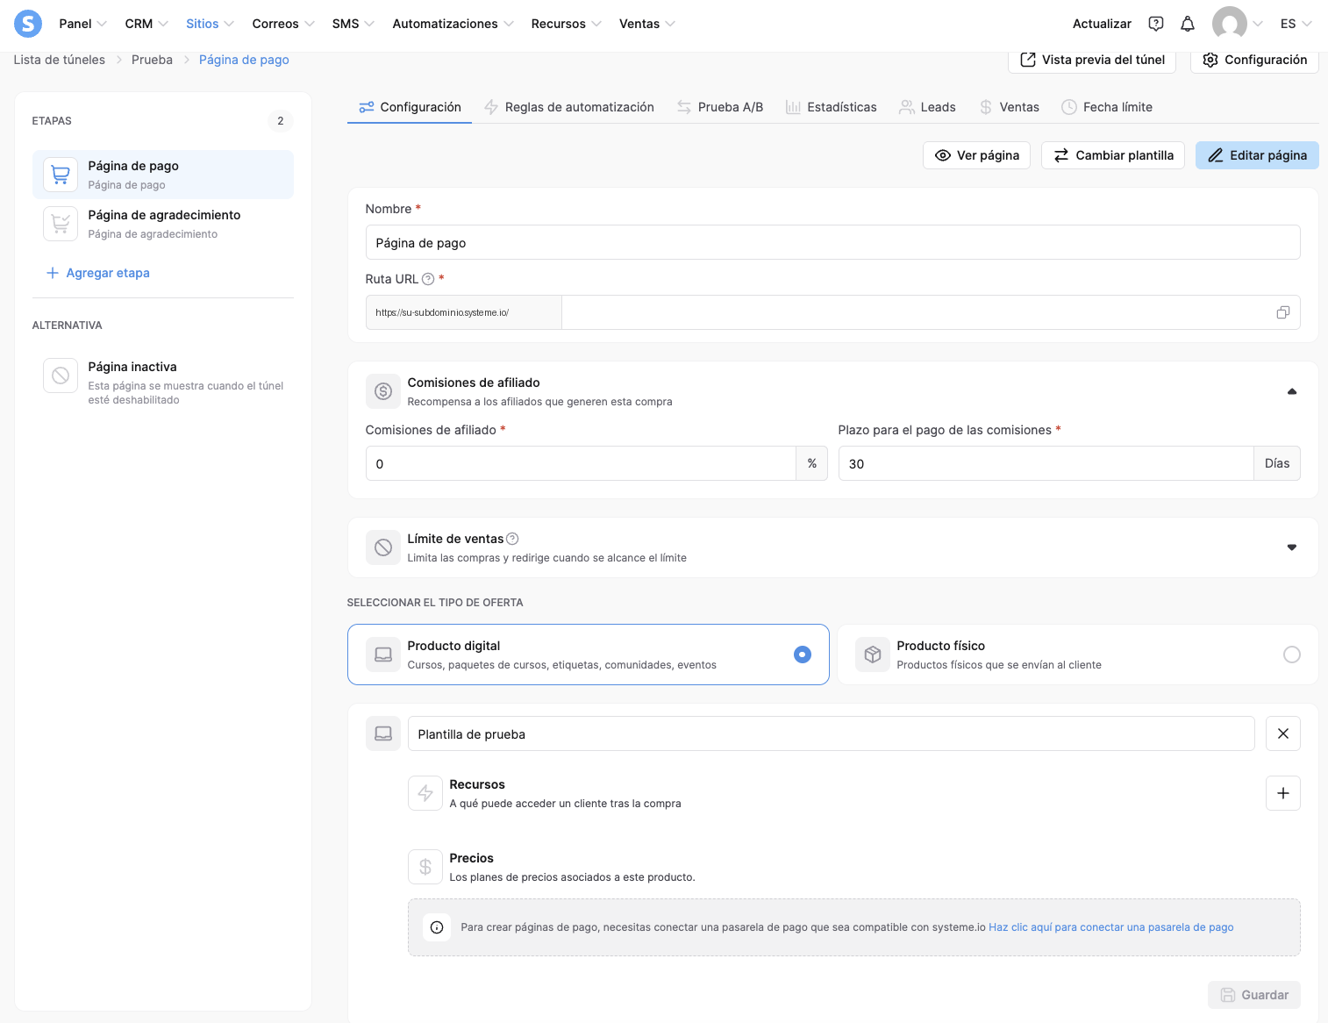
Task: Click the Límite de ventas help icon
Action: pyautogui.click(x=512, y=539)
